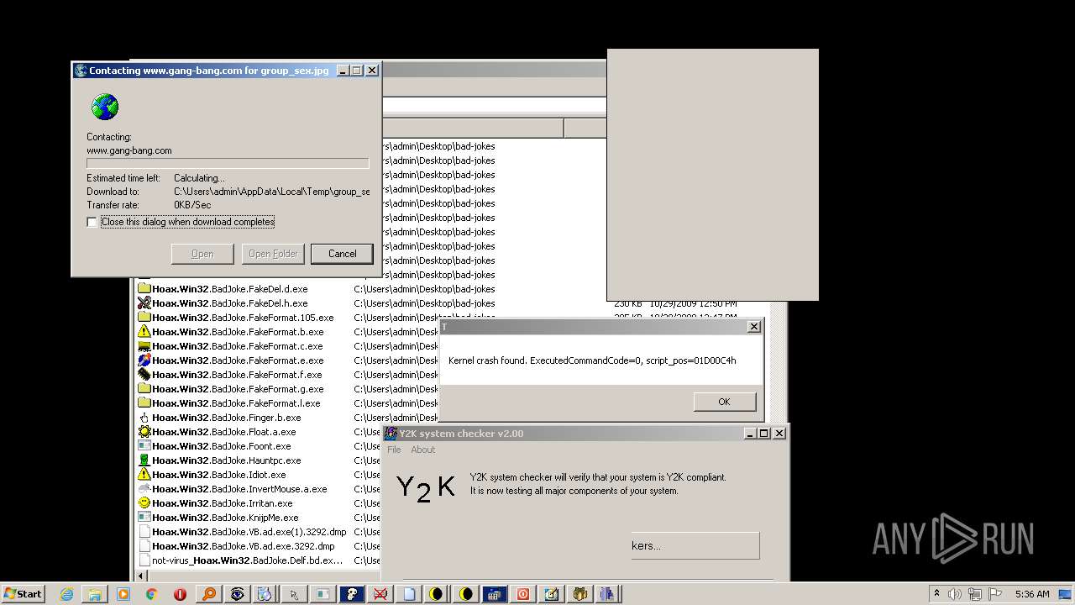Click the FakeDel.h.exe tools icon
The image size is (1075, 605).
coord(144,303)
